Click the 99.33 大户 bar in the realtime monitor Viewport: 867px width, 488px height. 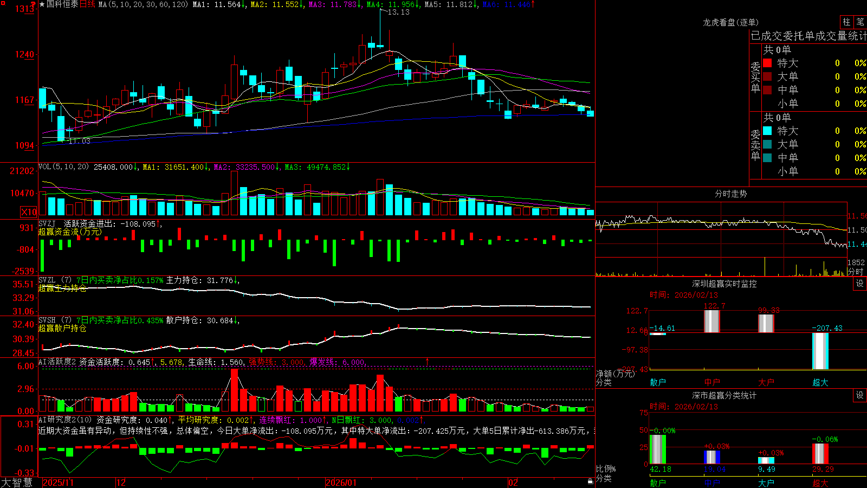pyautogui.click(x=766, y=324)
